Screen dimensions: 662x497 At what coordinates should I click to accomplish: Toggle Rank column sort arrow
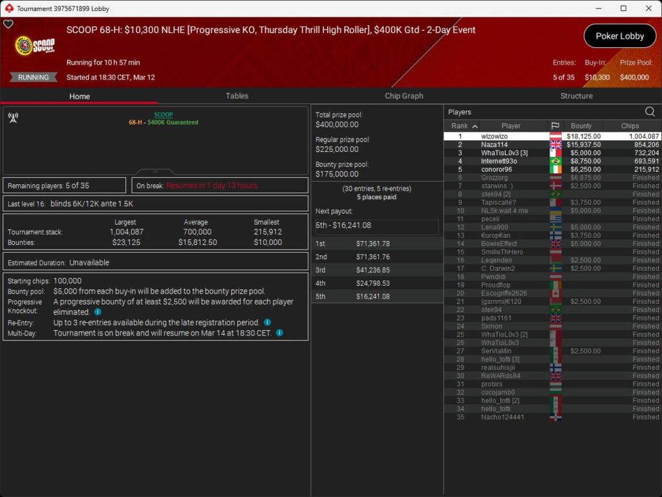coord(475,126)
